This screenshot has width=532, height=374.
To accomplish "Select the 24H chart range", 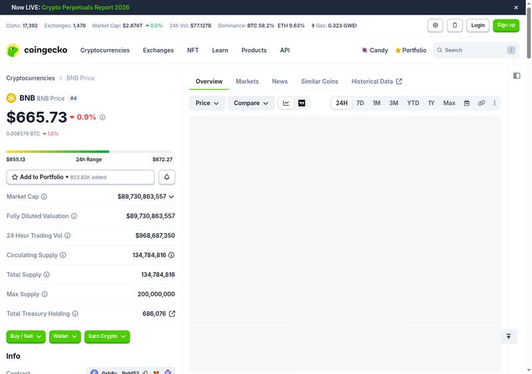I will (x=342, y=103).
